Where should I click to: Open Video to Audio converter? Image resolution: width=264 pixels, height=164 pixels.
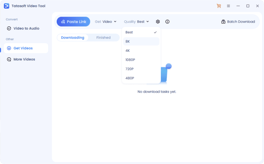click(26, 28)
